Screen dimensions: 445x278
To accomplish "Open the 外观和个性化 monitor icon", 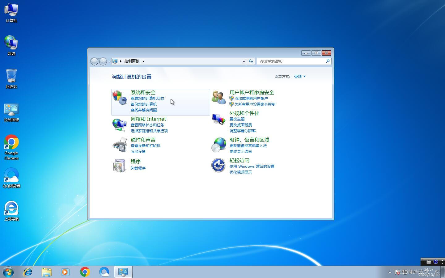I will 219,119.
